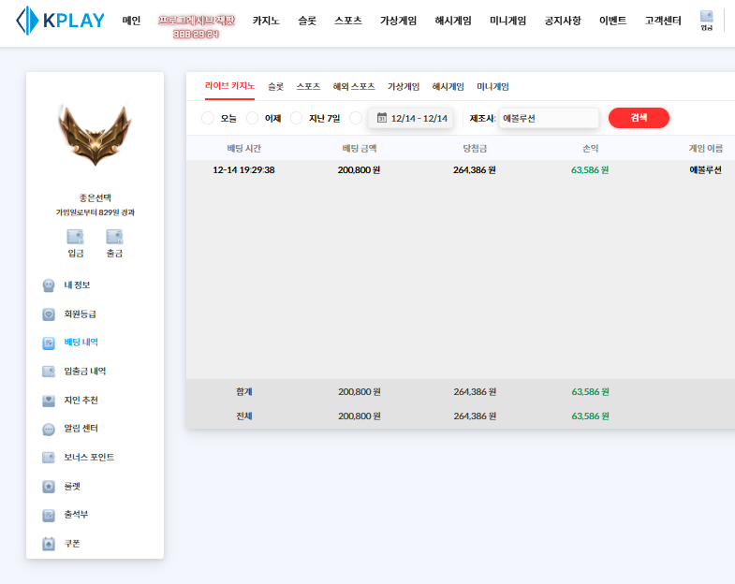
Task: Click the 룰렛 star icon
Action: click(x=49, y=487)
